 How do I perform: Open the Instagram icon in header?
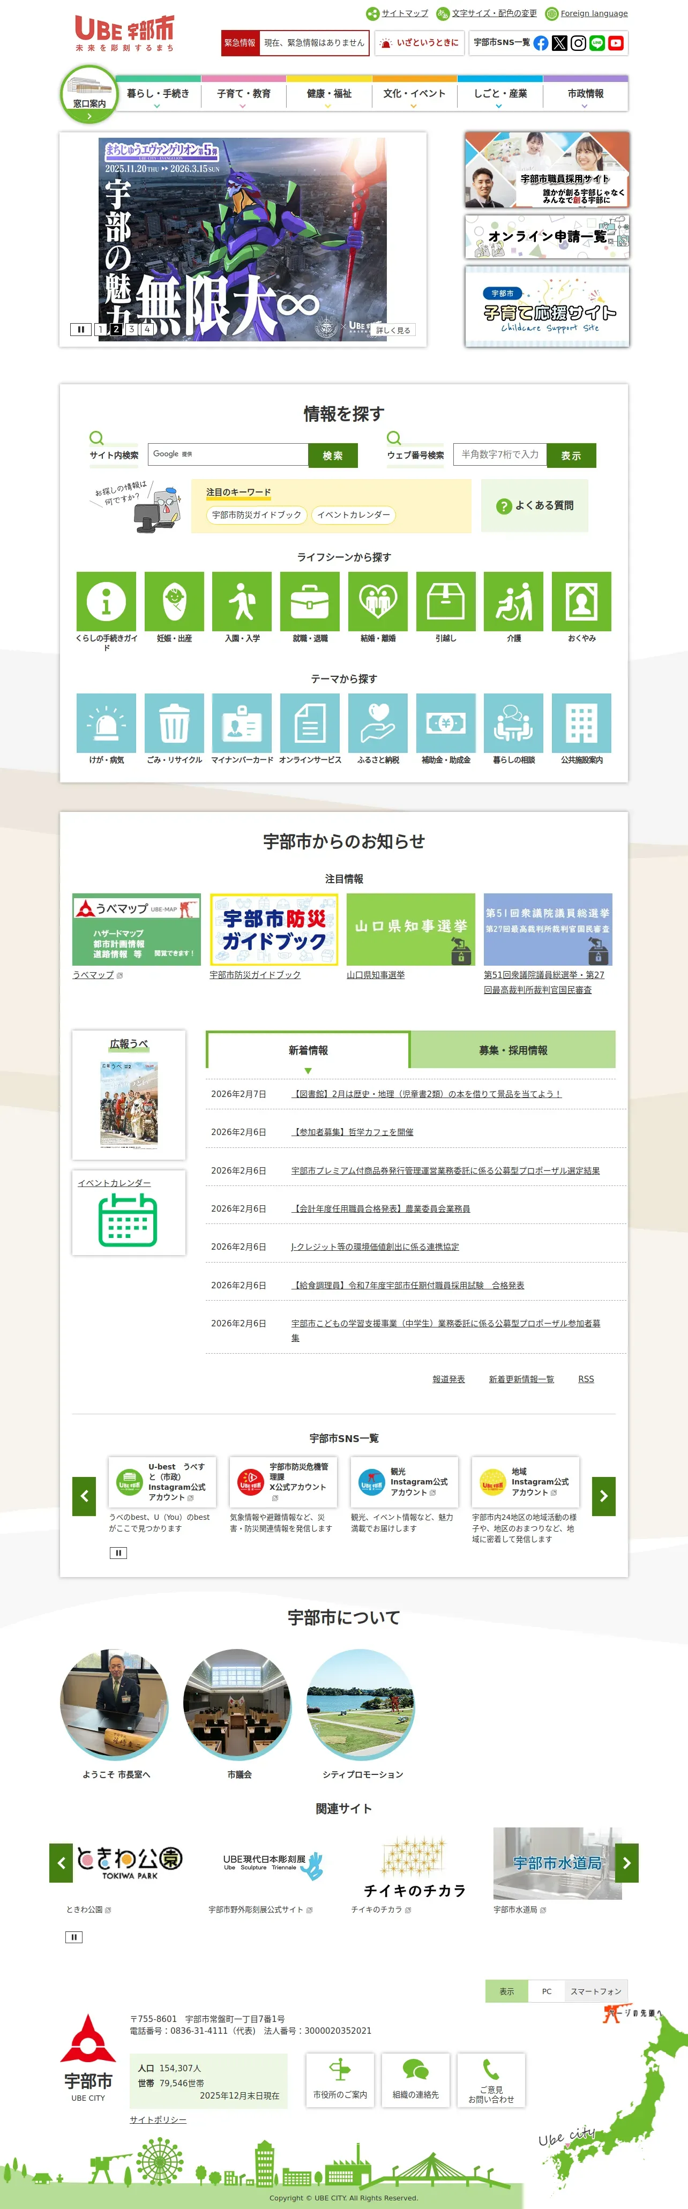(x=578, y=43)
